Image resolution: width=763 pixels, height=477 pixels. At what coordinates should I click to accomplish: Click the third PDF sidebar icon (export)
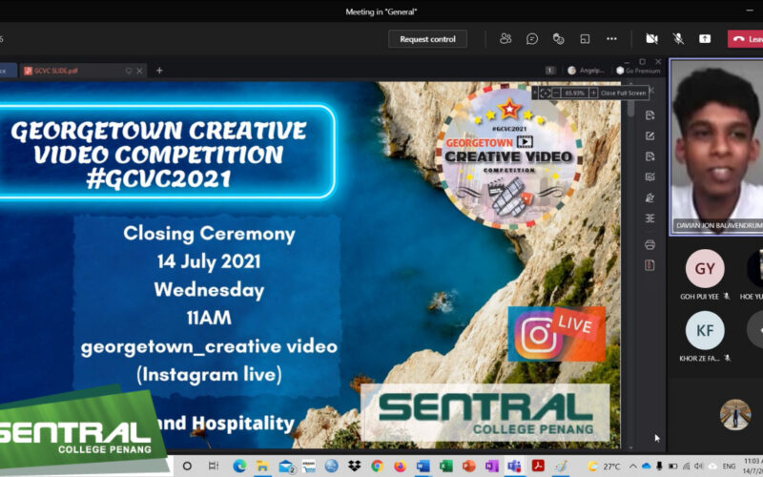coord(650,156)
